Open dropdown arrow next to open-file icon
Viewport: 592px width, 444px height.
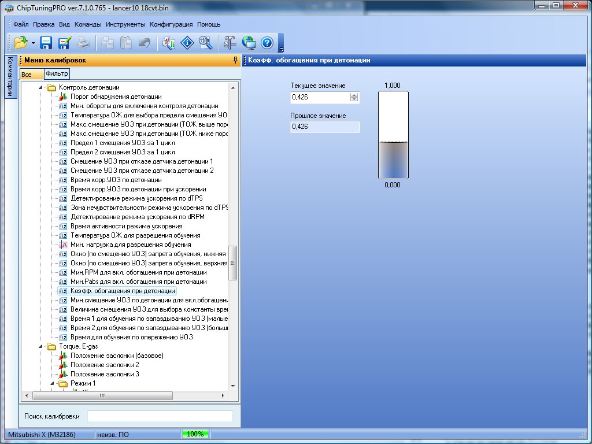click(34, 43)
